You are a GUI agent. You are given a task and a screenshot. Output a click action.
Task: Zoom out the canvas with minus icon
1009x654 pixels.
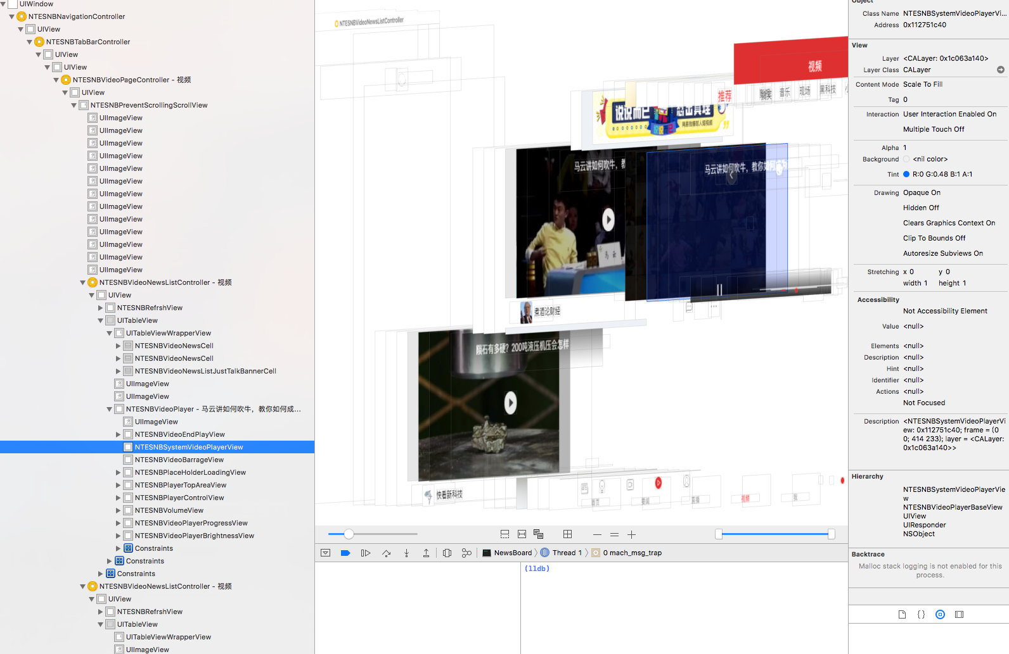[597, 534]
